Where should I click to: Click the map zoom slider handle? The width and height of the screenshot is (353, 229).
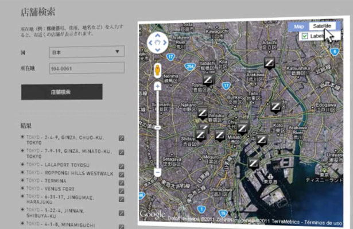click(158, 127)
